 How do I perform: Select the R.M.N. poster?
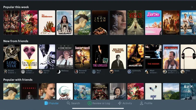[188, 91]
